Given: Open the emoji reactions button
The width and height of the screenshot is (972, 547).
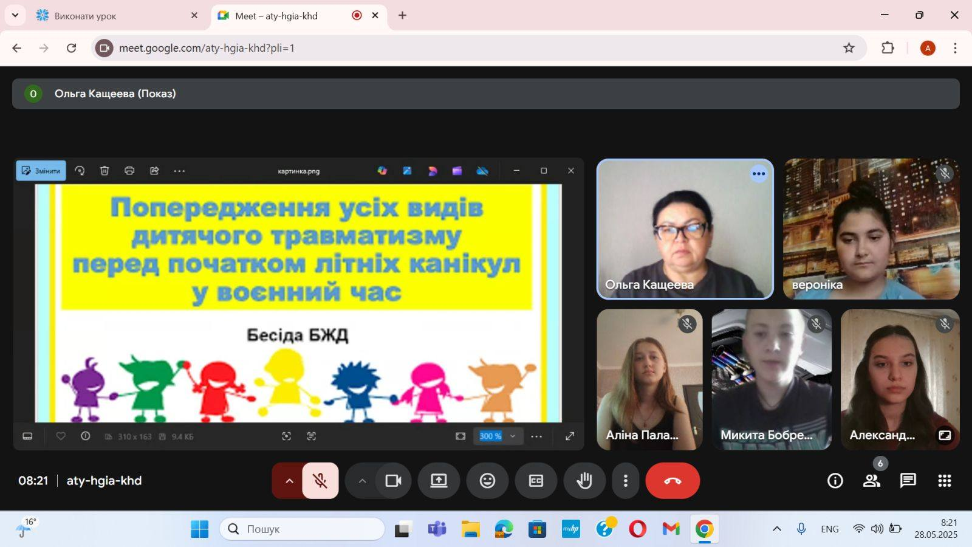Looking at the screenshot, I should [x=487, y=481].
